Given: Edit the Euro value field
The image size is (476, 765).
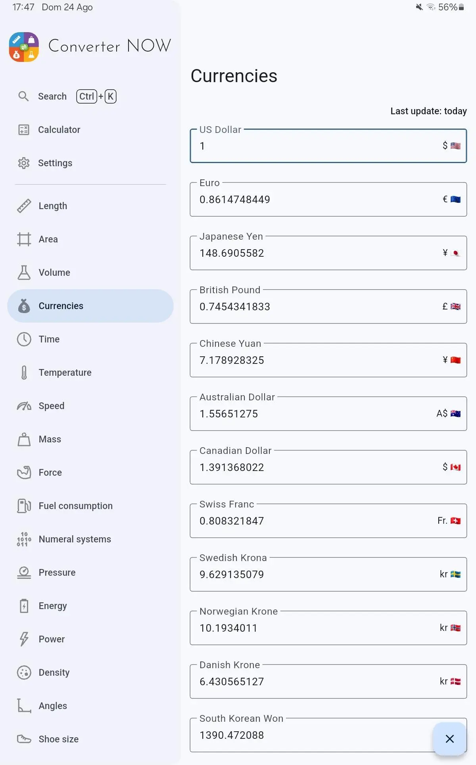Looking at the screenshot, I should pos(328,199).
